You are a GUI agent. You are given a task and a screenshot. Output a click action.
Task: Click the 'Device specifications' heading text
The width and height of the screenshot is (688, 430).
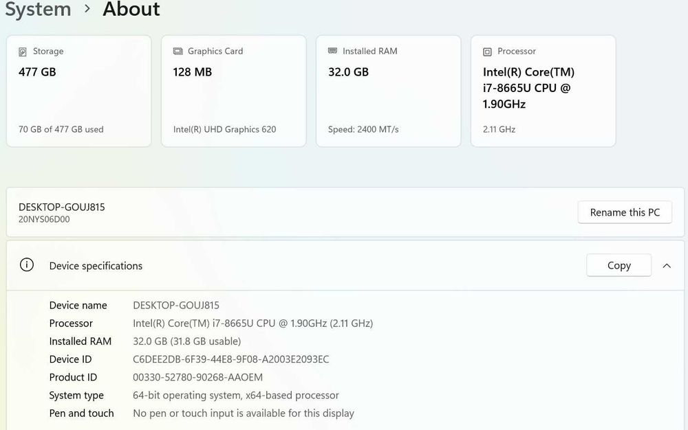96,266
